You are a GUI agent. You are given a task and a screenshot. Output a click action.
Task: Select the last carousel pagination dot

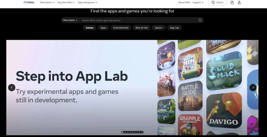point(142,132)
